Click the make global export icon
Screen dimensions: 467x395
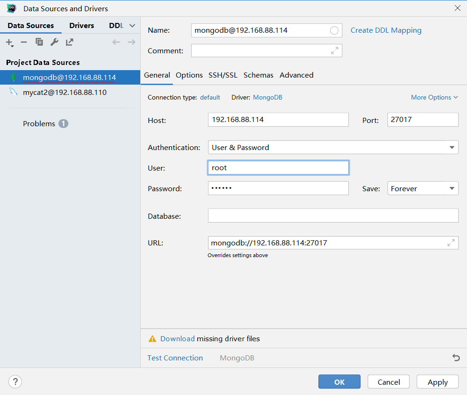point(69,42)
